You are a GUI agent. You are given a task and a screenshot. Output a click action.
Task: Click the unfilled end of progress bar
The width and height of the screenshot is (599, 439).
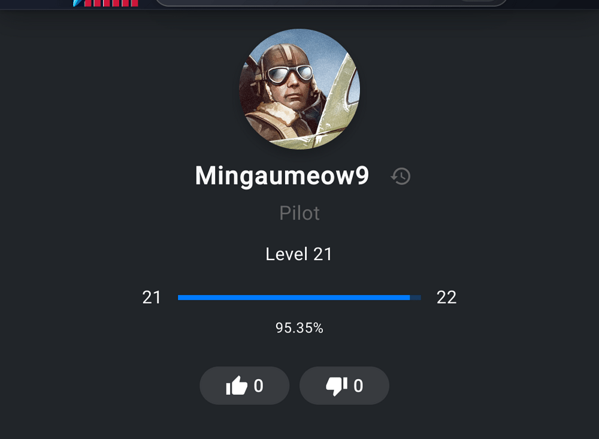point(416,297)
